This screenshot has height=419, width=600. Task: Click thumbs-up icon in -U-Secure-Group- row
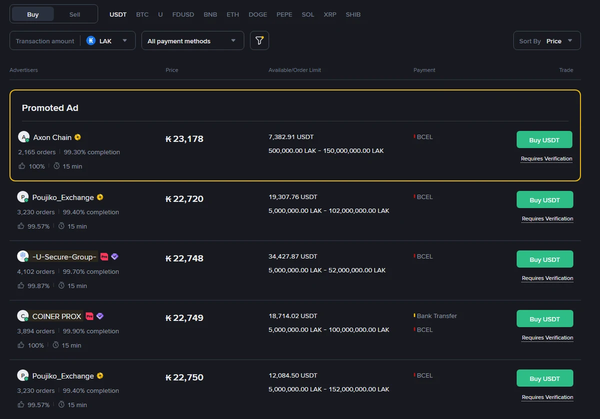tap(20, 285)
